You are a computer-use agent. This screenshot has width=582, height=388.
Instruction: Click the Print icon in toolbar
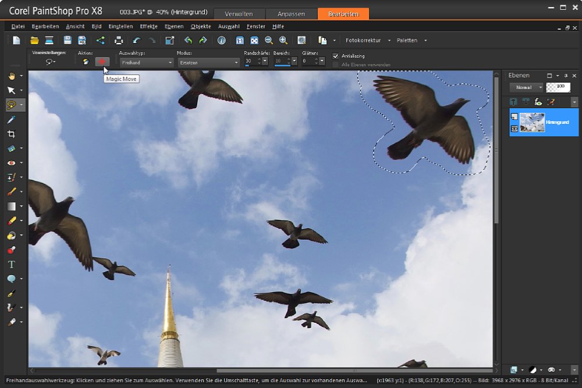119,40
